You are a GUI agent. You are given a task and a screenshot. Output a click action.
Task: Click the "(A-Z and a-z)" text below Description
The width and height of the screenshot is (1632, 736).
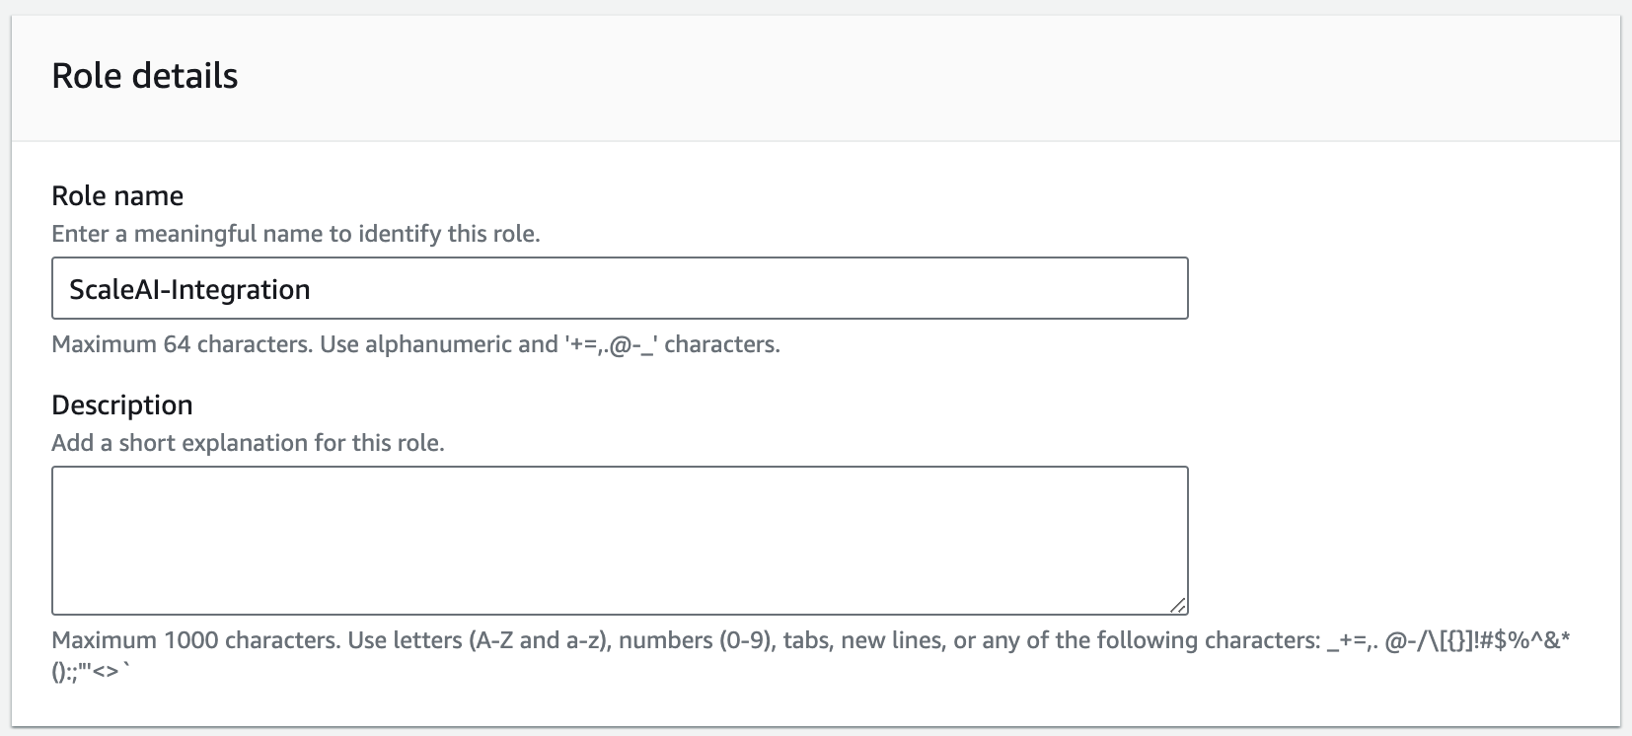click(x=540, y=640)
